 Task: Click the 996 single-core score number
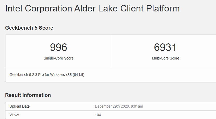[58, 47]
